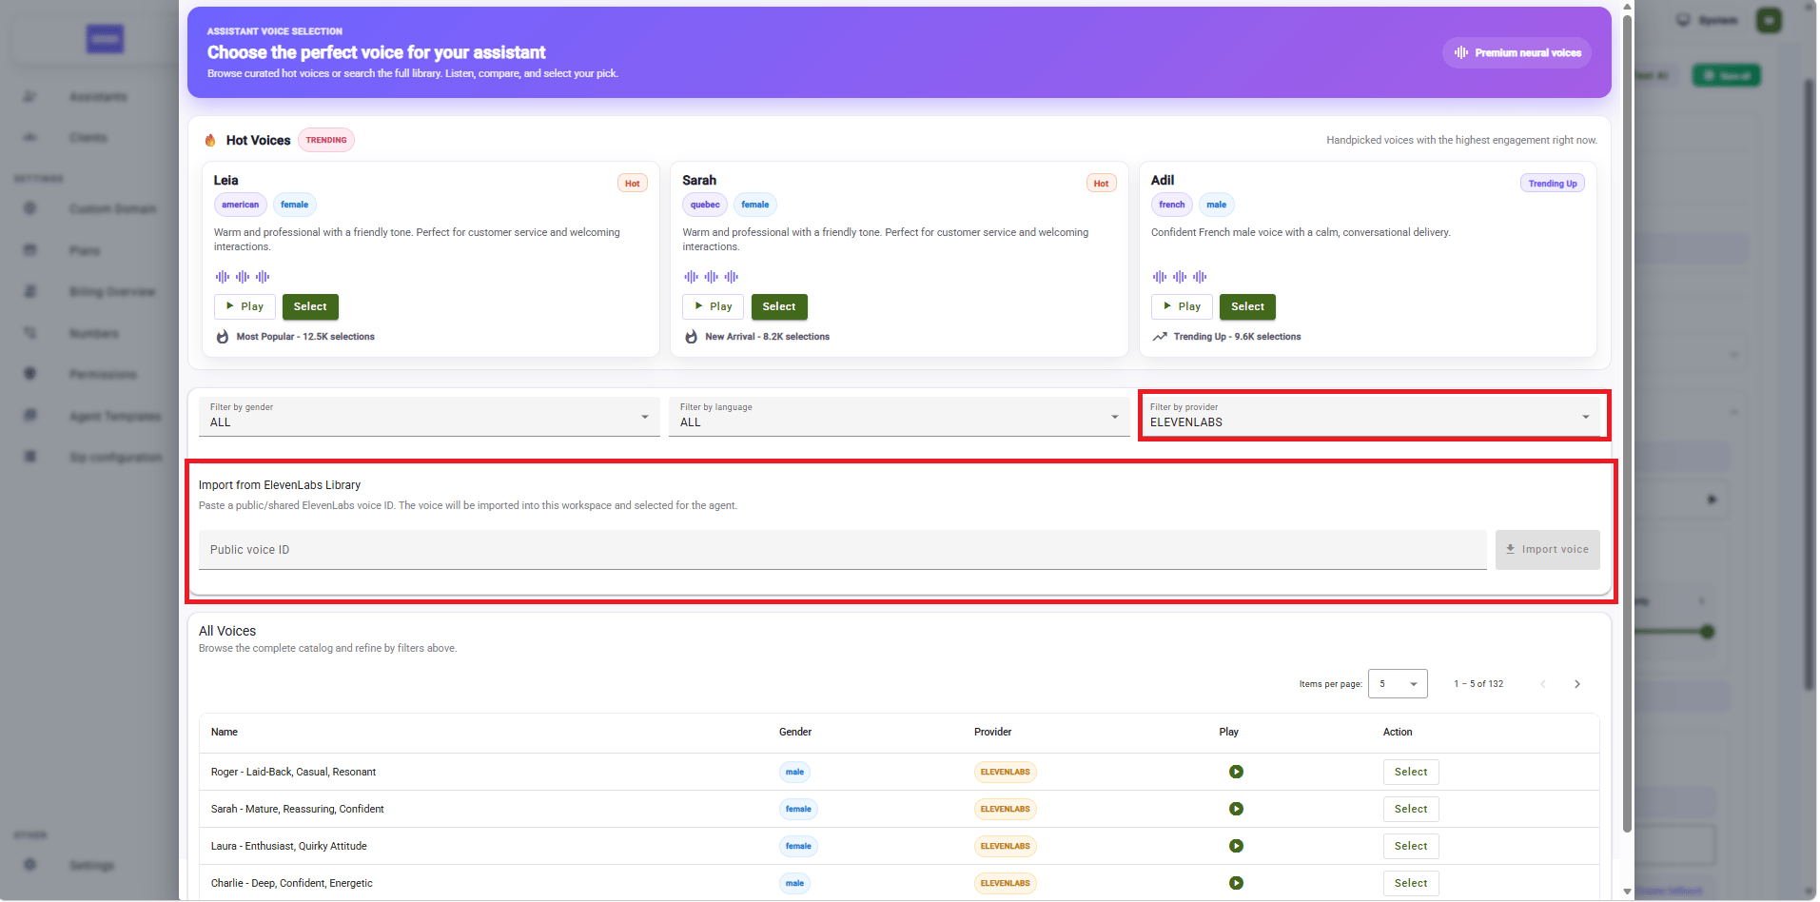The image size is (1820, 902).
Task: Select the Sarah hot voice card
Action: point(779,306)
